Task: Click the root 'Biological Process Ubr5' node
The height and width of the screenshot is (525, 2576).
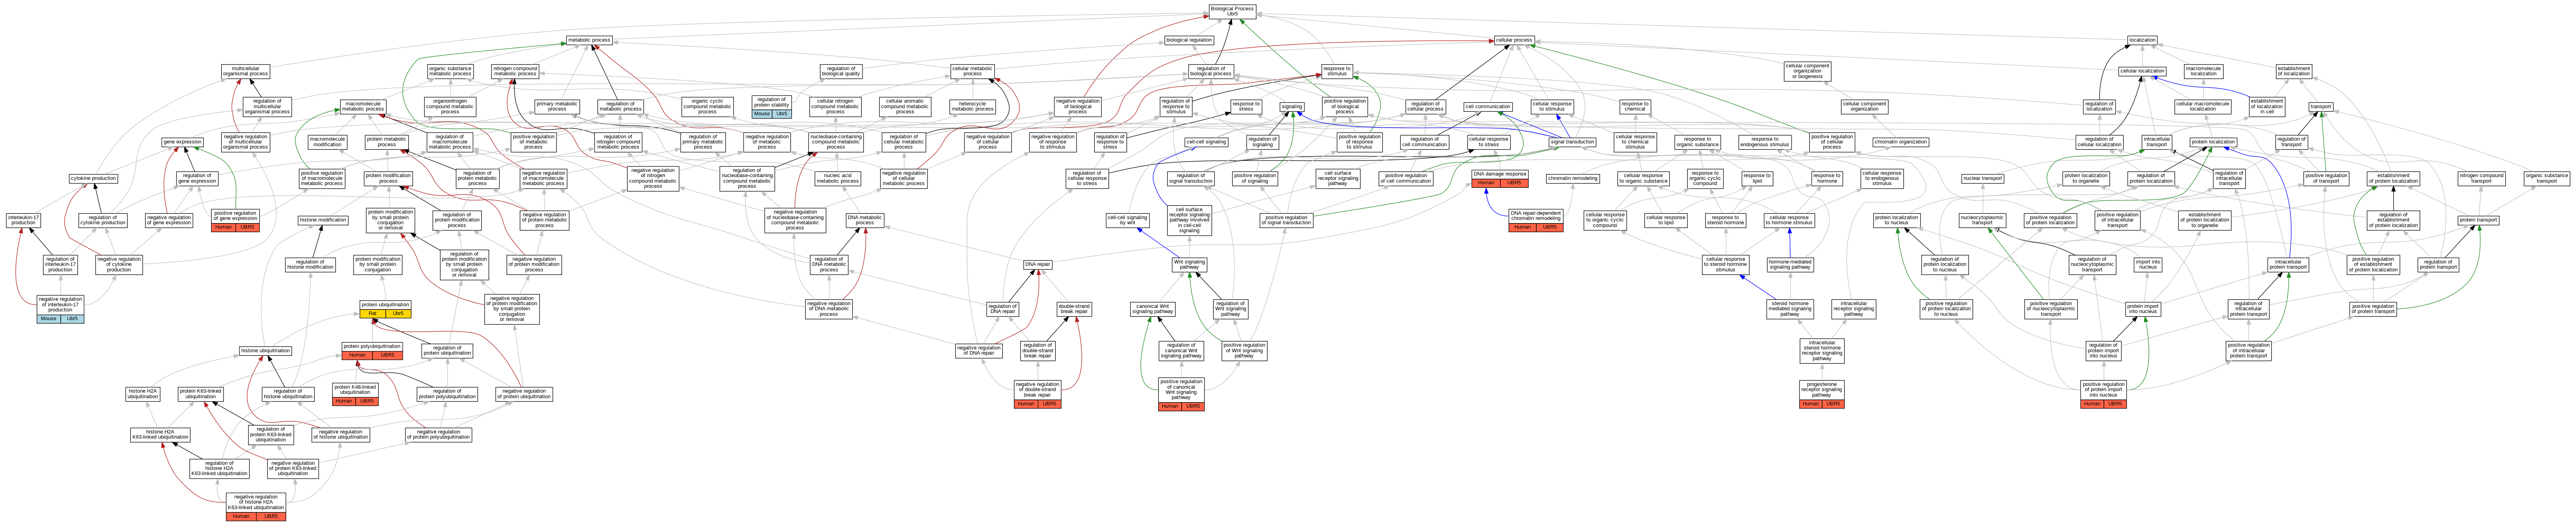Action: tap(1231, 11)
